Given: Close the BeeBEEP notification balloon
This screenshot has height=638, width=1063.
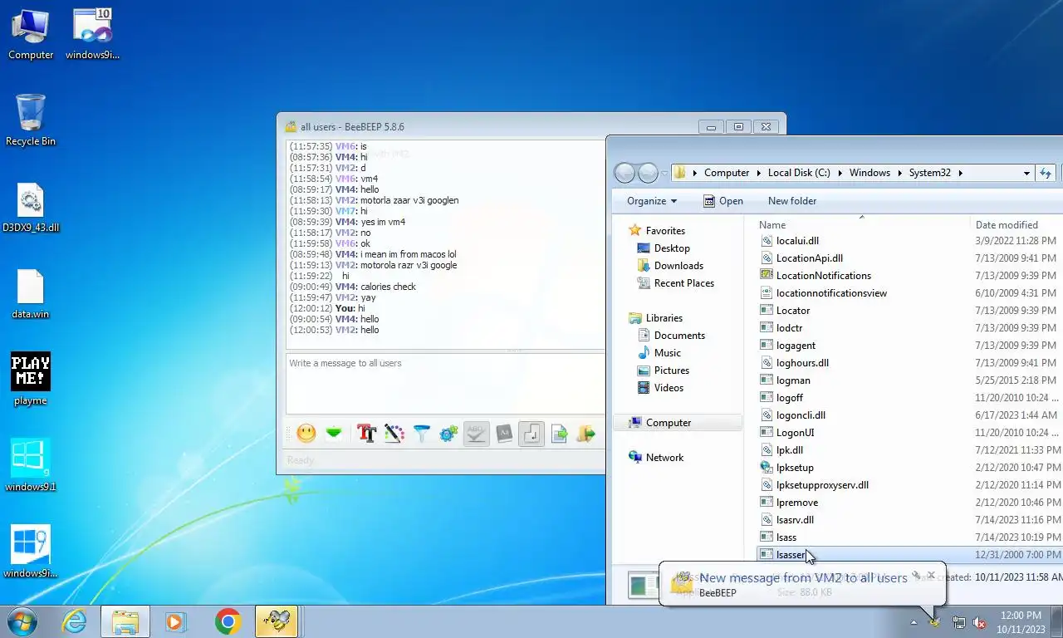Looking at the screenshot, I should click(x=931, y=575).
